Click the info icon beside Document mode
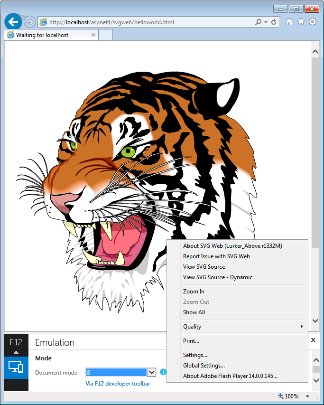The width and height of the screenshot is (324, 405). (163, 372)
